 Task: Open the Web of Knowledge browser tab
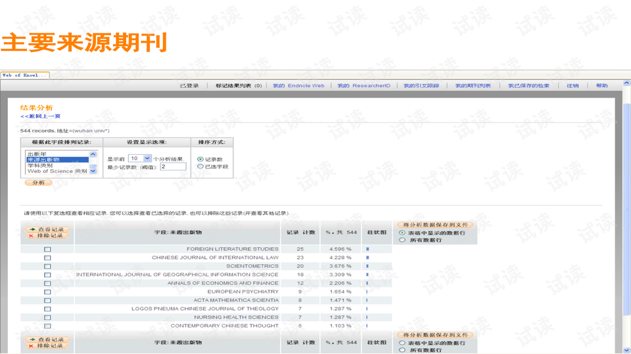tap(25, 75)
